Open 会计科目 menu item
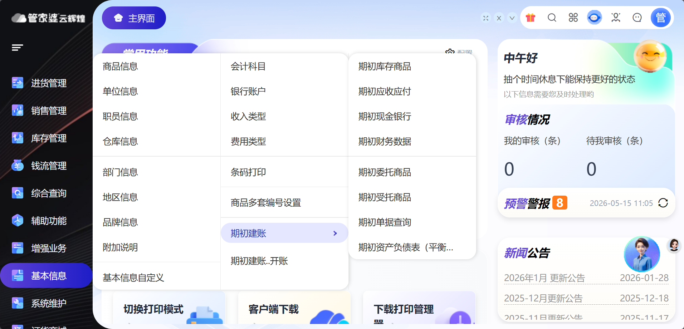This screenshot has height=329, width=684. pyautogui.click(x=248, y=67)
